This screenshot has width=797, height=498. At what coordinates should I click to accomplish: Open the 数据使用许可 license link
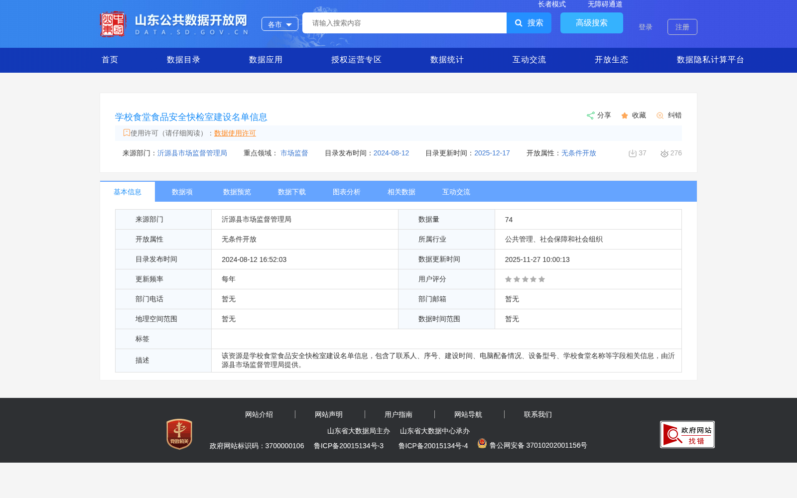coord(235,133)
